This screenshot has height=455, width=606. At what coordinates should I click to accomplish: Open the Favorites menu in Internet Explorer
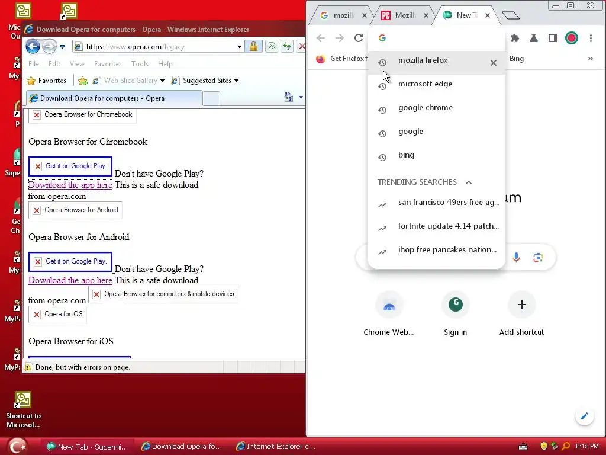tap(108, 64)
